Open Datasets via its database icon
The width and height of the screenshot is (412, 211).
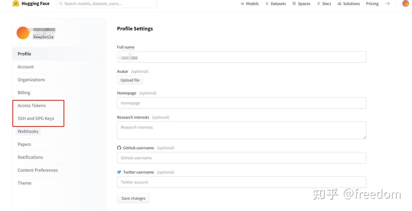click(x=267, y=4)
